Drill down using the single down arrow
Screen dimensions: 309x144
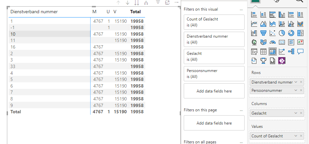[x=128, y=3]
